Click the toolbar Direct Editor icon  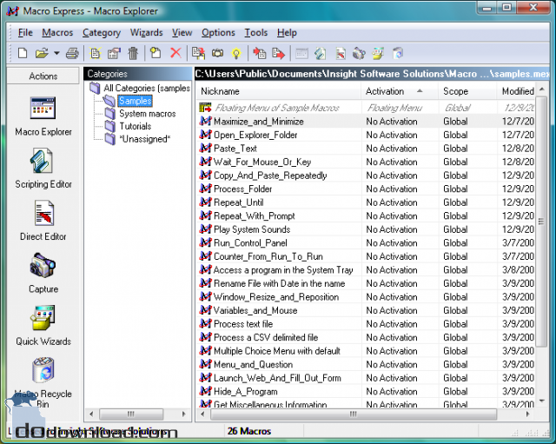click(x=340, y=53)
